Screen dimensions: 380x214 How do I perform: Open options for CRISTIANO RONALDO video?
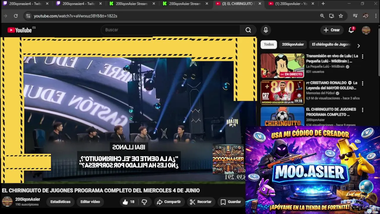click(x=362, y=83)
